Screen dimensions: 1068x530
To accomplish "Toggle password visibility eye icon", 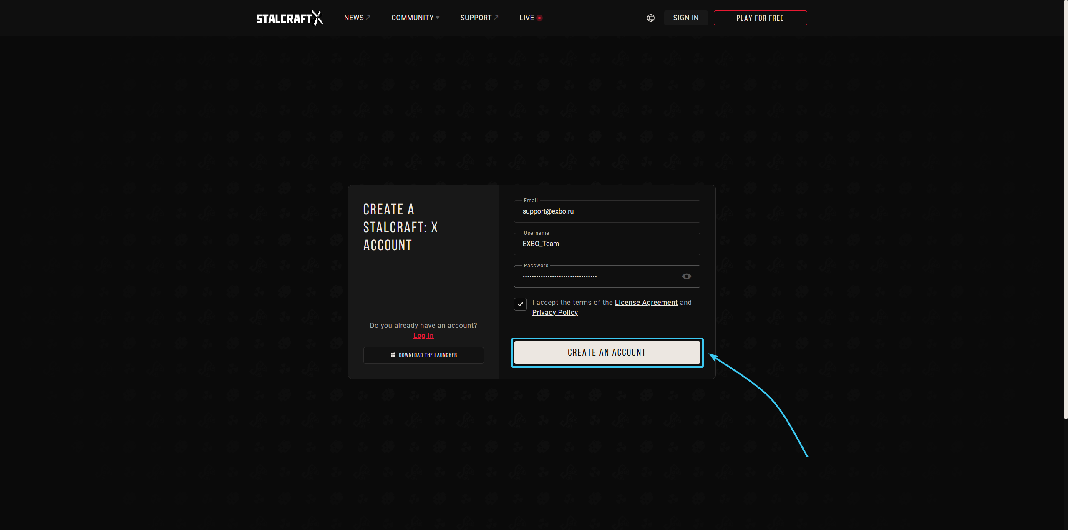I will pos(686,276).
